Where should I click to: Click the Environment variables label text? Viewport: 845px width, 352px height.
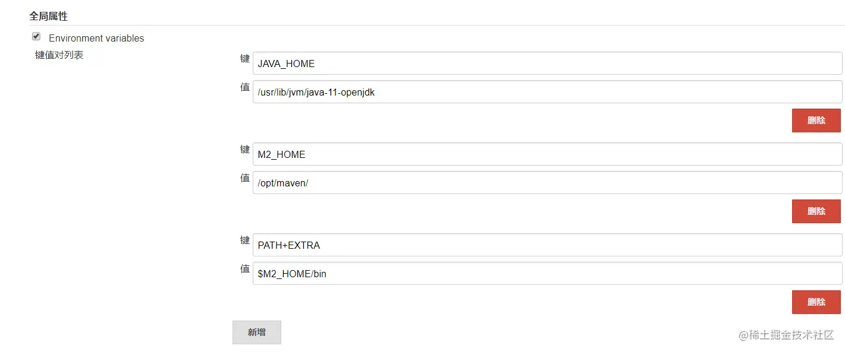96,38
